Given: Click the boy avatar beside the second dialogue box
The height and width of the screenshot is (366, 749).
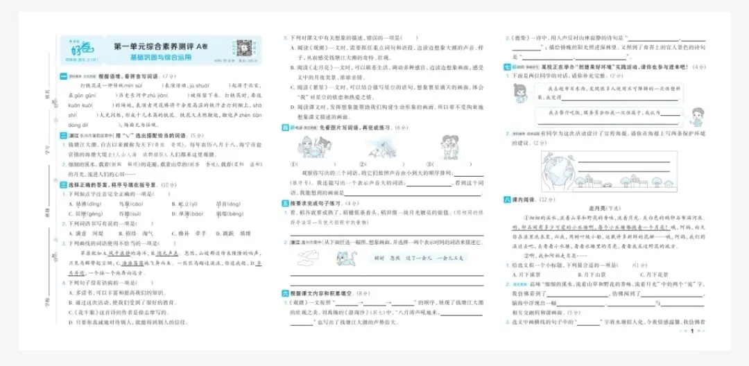Looking at the screenshot, I should pos(698,117).
